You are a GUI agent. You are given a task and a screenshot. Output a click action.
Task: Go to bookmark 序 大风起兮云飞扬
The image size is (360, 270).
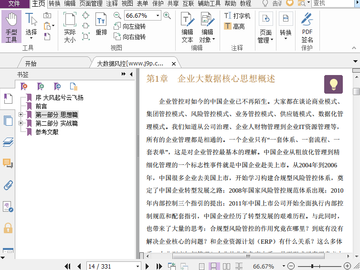[x=59, y=97]
